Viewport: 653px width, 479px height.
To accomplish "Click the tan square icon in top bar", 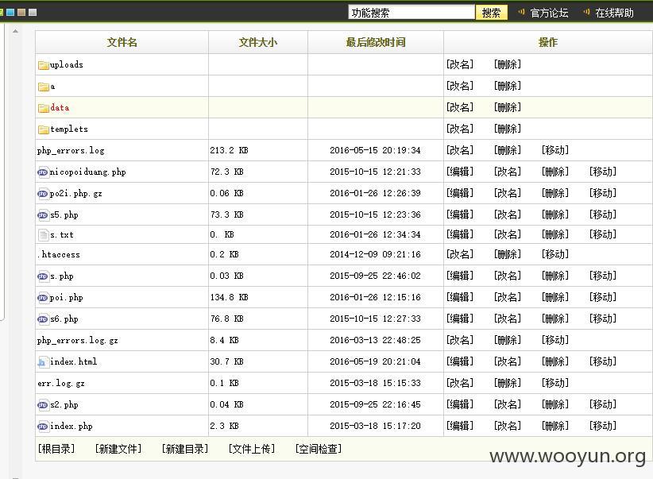I will tap(21, 12).
